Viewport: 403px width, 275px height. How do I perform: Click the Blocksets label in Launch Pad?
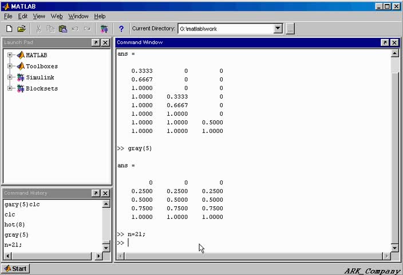tap(42, 88)
